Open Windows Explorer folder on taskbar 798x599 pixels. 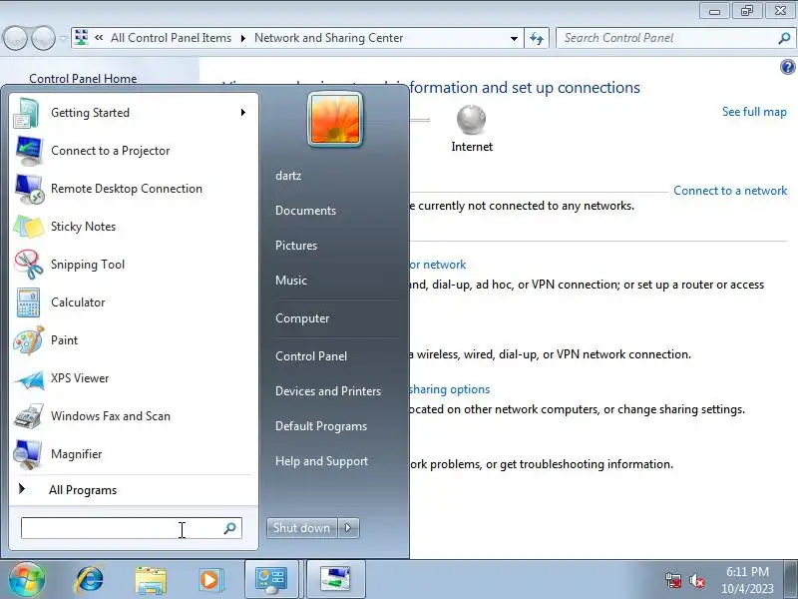151,581
